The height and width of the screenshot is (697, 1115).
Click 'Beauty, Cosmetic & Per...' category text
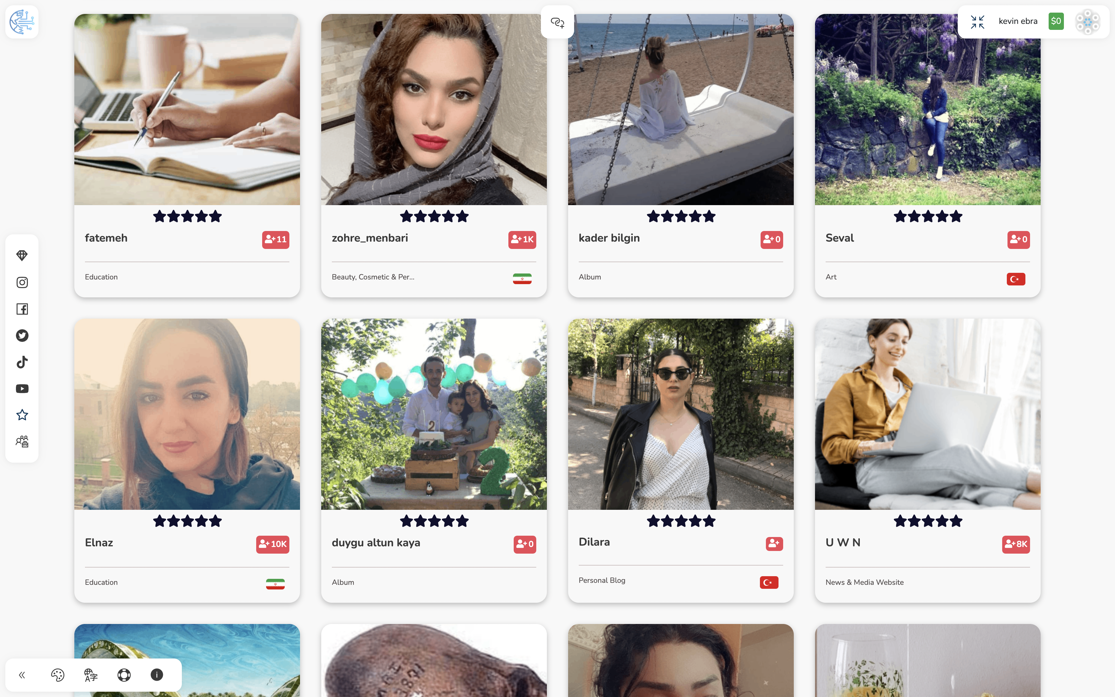[x=373, y=277]
